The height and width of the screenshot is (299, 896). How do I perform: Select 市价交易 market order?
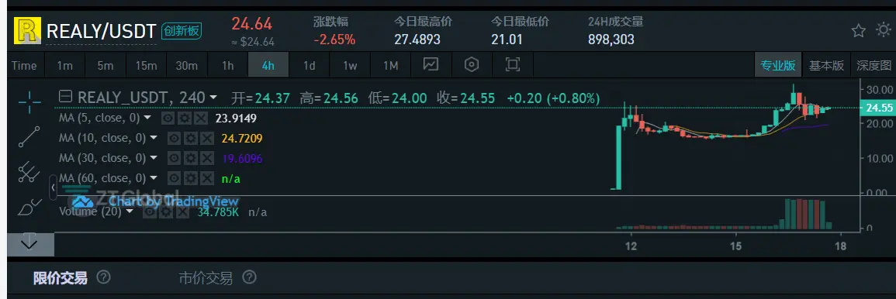pyautogui.click(x=206, y=278)
